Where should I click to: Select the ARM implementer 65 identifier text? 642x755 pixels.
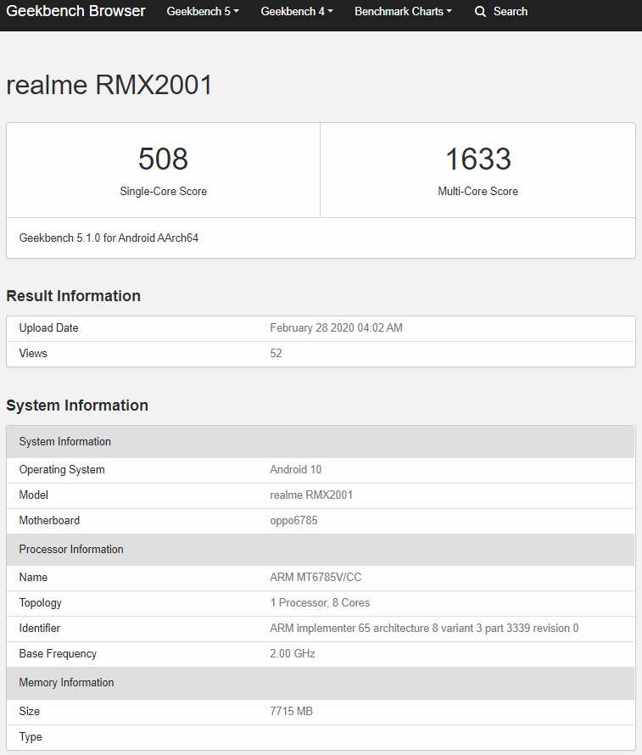(x=424, y=629)
